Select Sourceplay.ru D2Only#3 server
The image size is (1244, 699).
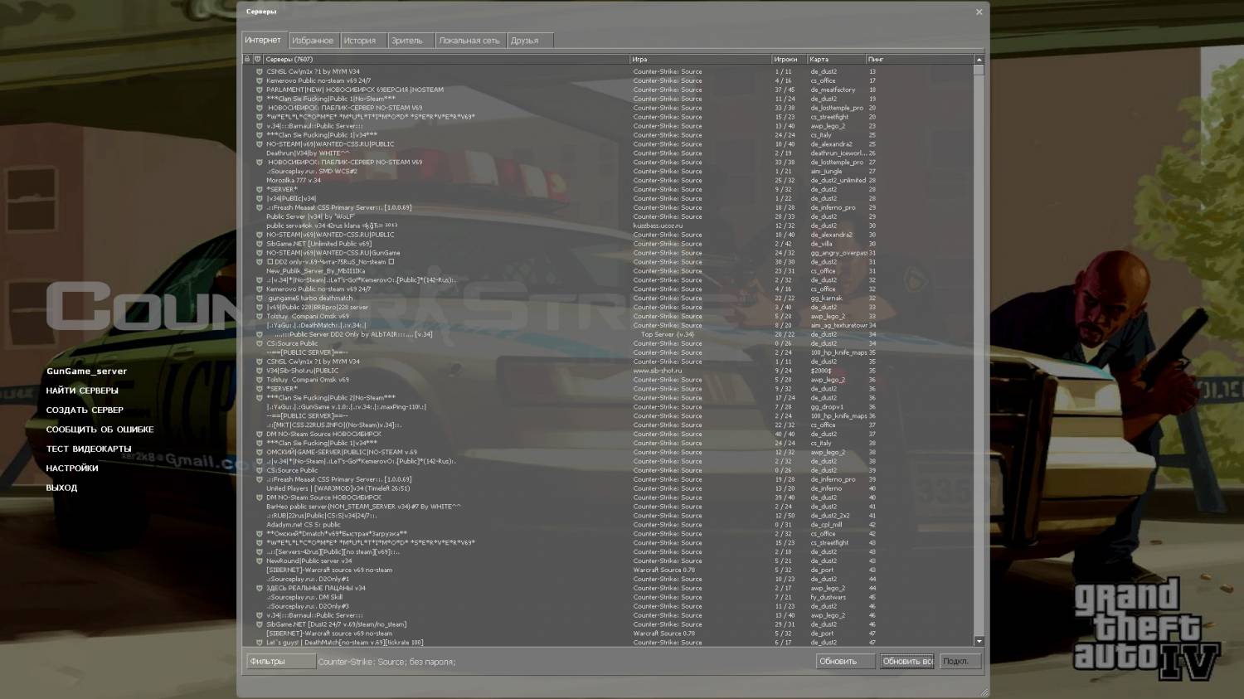(608, 606)
